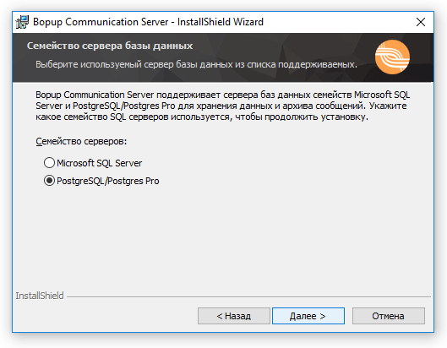Click the 'PostgreSQL/Postgres Pro' option label text
The image size is (447, 348).
coord(108,181)
